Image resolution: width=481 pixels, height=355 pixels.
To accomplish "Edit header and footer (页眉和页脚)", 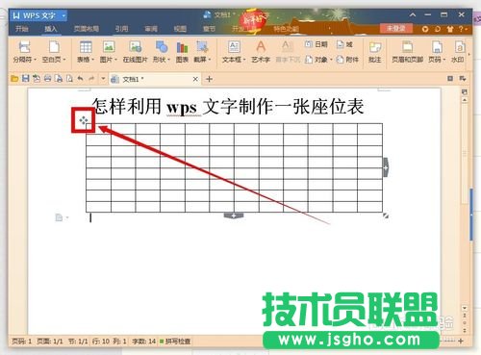I will 407,51.
